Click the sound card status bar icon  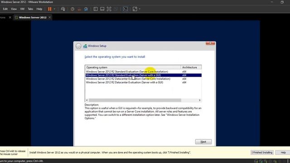pos(275,161)
